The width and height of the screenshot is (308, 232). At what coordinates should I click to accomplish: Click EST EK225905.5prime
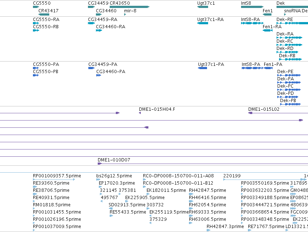click(145, 198)
